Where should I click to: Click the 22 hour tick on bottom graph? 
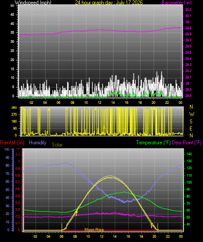click(x=168, y=236)
